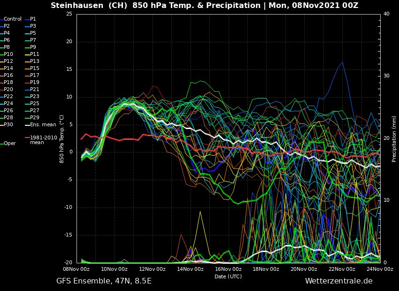399x291 pixels.
Task: Select the Oper legend entry
Action: [x=9, y=144]
